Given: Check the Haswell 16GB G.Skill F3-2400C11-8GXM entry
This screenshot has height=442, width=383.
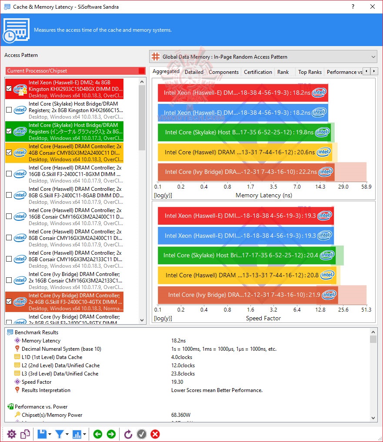Looking at the screenshot, I should pyautogui.click(x=9, y=174).
